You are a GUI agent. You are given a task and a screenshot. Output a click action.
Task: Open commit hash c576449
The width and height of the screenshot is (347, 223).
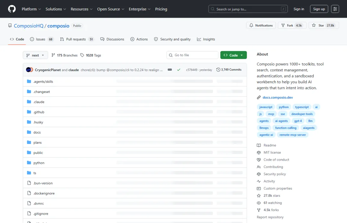pos(191,70)
